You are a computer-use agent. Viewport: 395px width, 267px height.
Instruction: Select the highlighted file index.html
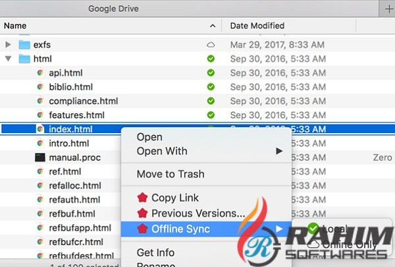tap(70, 129)
